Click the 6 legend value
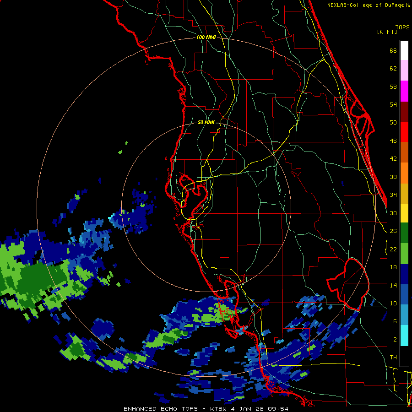The width and height of the screenshot is (412, 412). tap(395, 321)
